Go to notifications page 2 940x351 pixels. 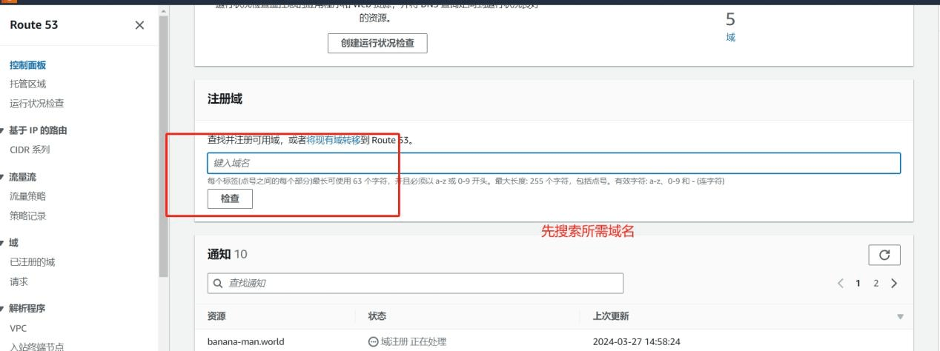pyautogui.click(x=876, y=284)
